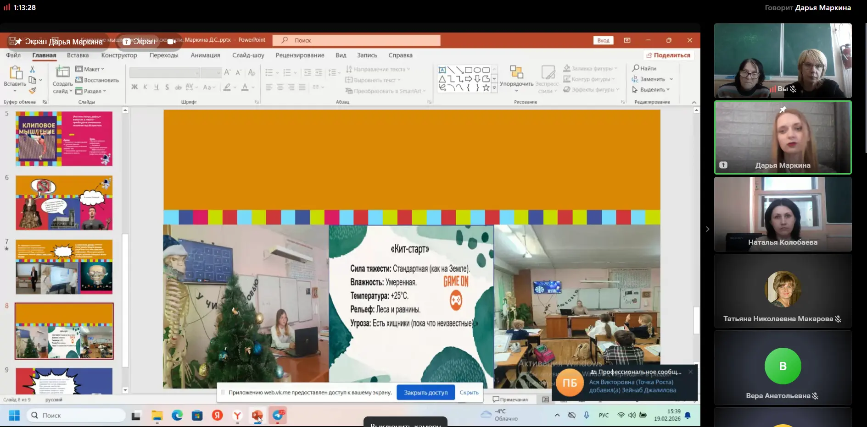Toggle underline (Ч) formatting
The height and width of the screenshot is (427, 867).
pos(156,87)
